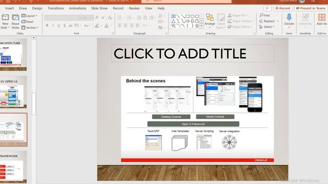Click Decrease Font Size icon

[103, 18]
